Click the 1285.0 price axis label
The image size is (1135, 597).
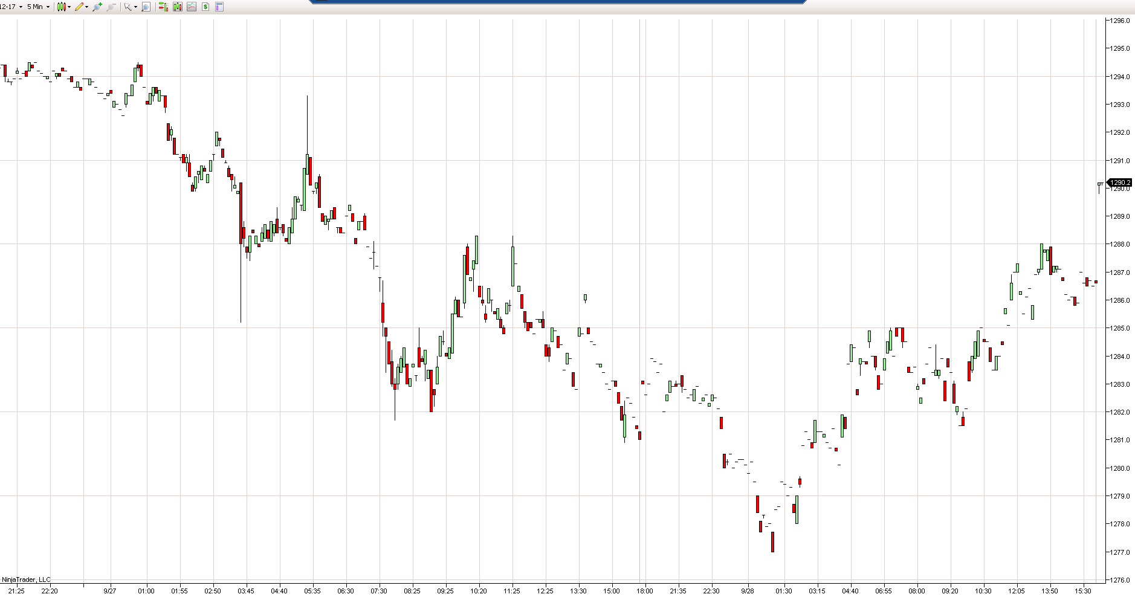click(1120, 328)
